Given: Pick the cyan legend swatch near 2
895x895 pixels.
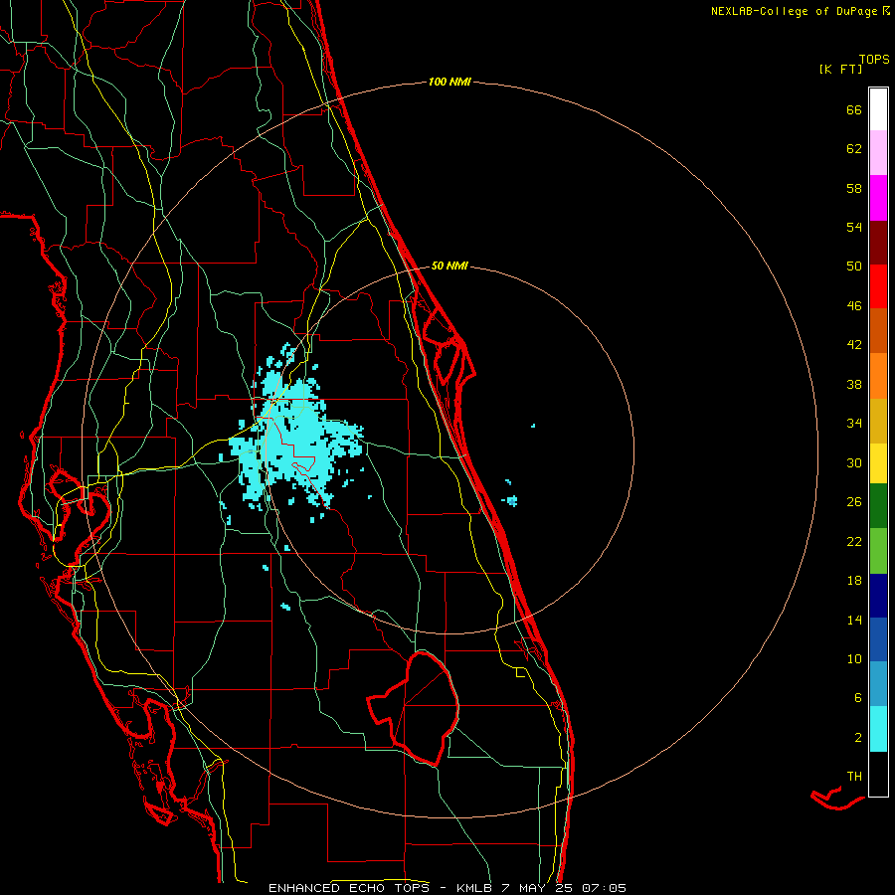Looking at the screenshot, I should 878,729.
